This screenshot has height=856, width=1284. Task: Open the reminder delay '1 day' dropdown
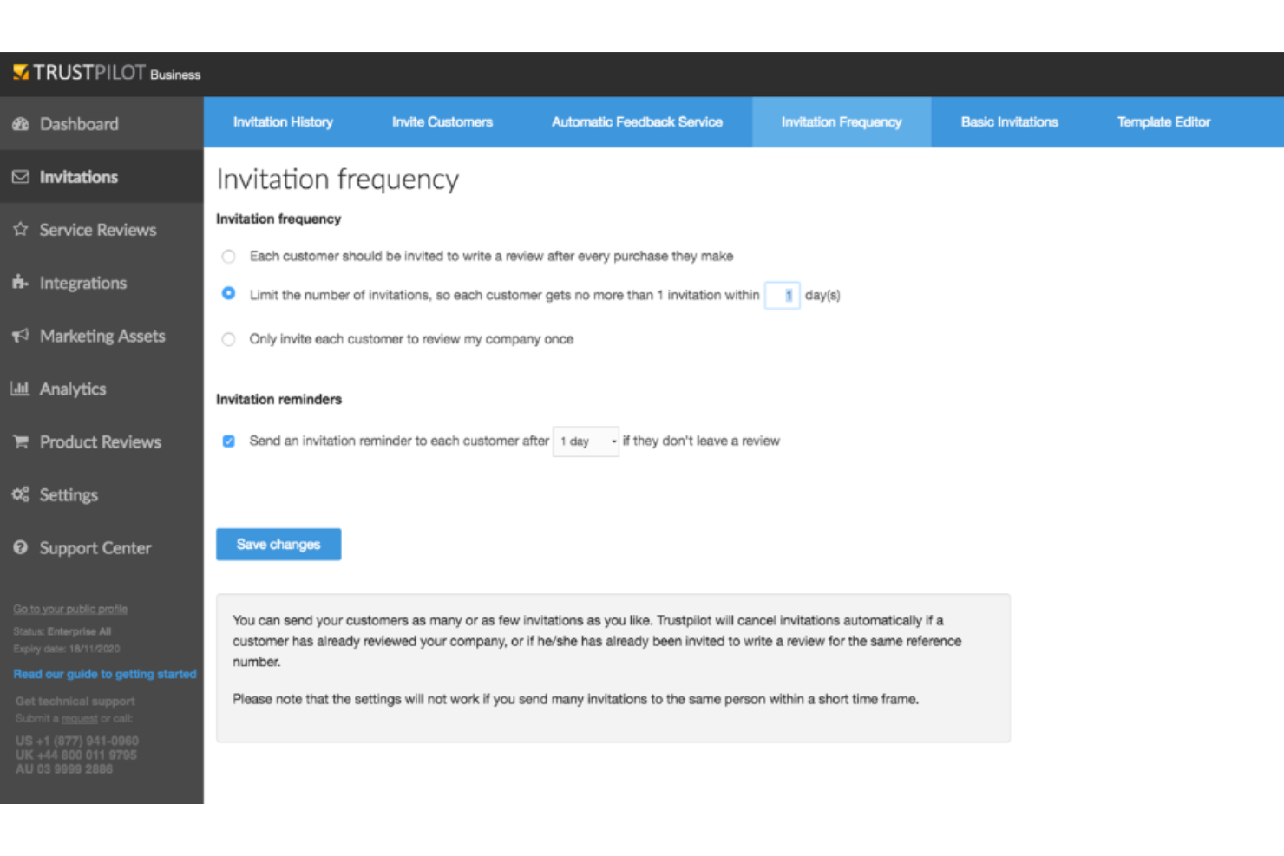pos(586,441)
